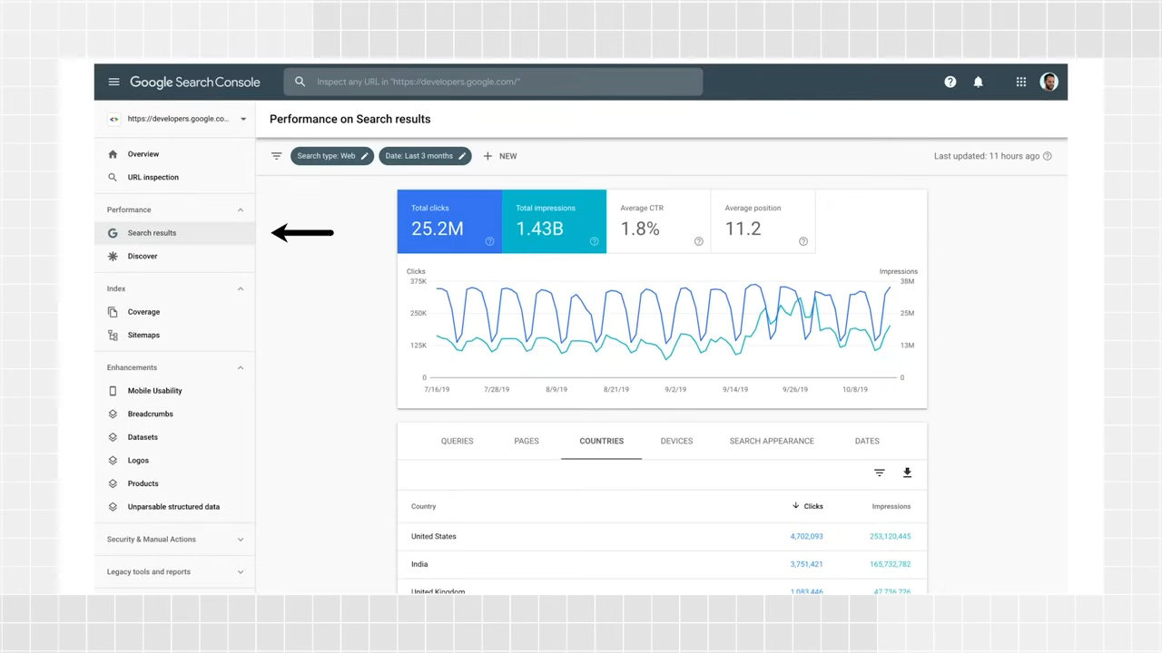Download the countries table data
The height and width of the screenshot is (653, 1162).
[x=907, y=473]
